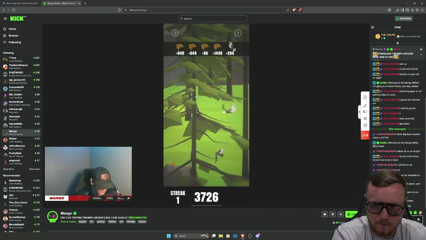Screen dimensions: 426x240
Task: Open xQc in Recommended list
Action: tap(21, 197)
